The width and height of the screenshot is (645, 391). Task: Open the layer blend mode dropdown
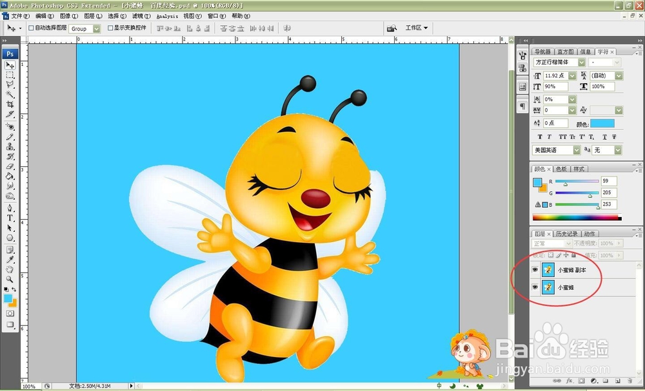pos(551,243)
